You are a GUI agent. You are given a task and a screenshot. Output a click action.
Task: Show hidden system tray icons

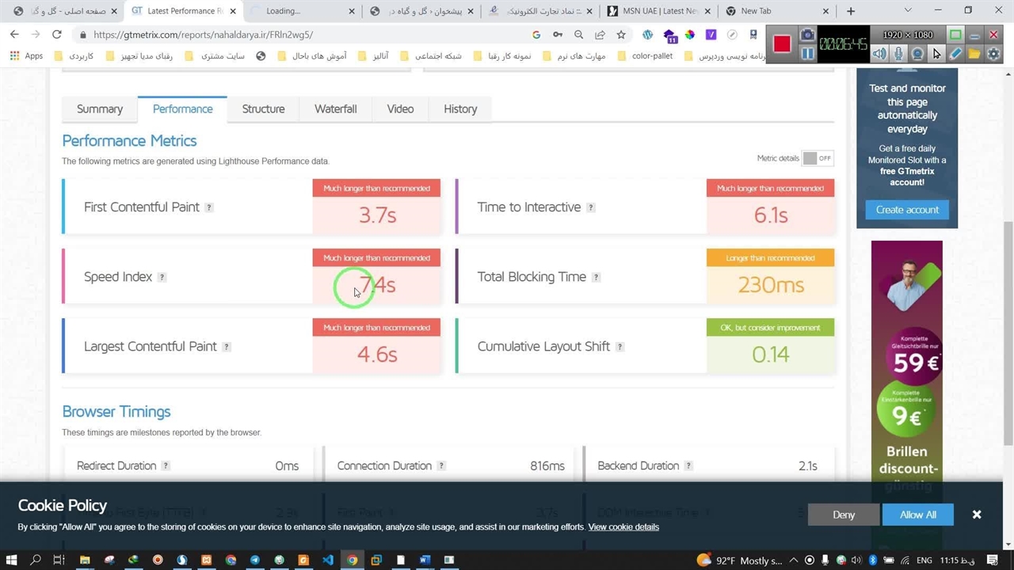pos(794,560)
